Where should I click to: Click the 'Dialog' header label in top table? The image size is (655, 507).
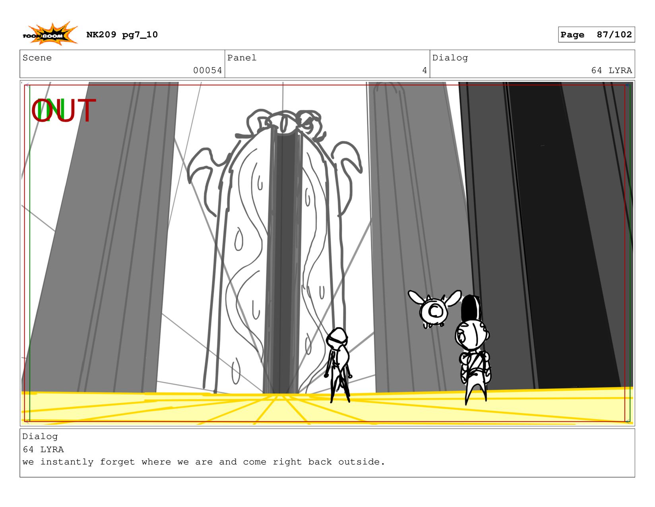tap(450, 58)
